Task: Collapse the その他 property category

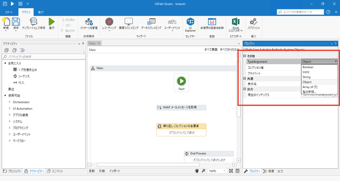Action: [x=245, y=56]
